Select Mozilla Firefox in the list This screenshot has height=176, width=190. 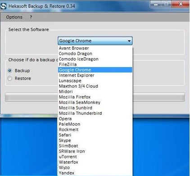[95, 97]
